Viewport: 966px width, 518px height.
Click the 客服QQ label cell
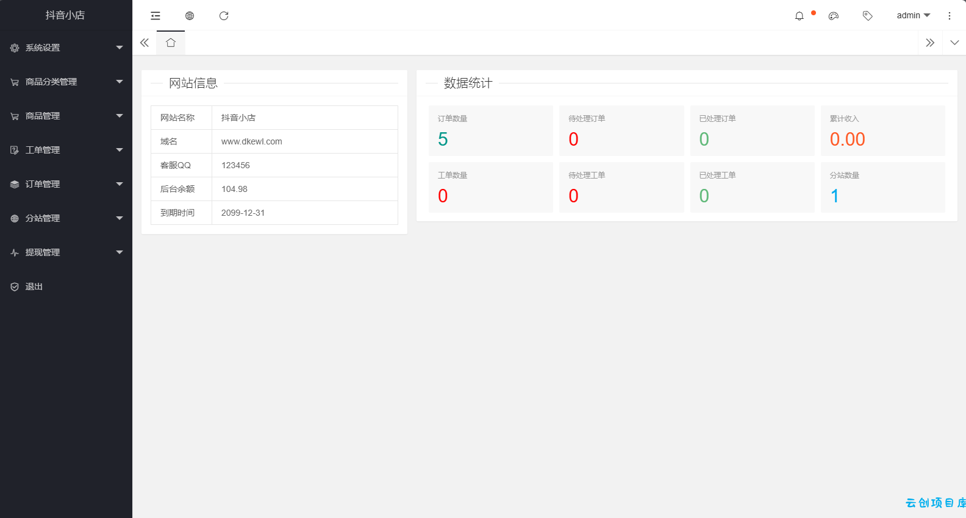click(x=182, y=165)
